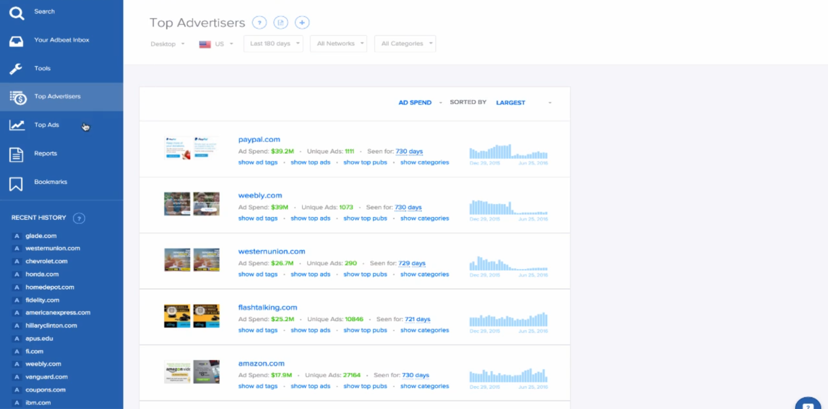Click the paypal.com spend trend chart

pyautogui.click(x=508, y=152)
